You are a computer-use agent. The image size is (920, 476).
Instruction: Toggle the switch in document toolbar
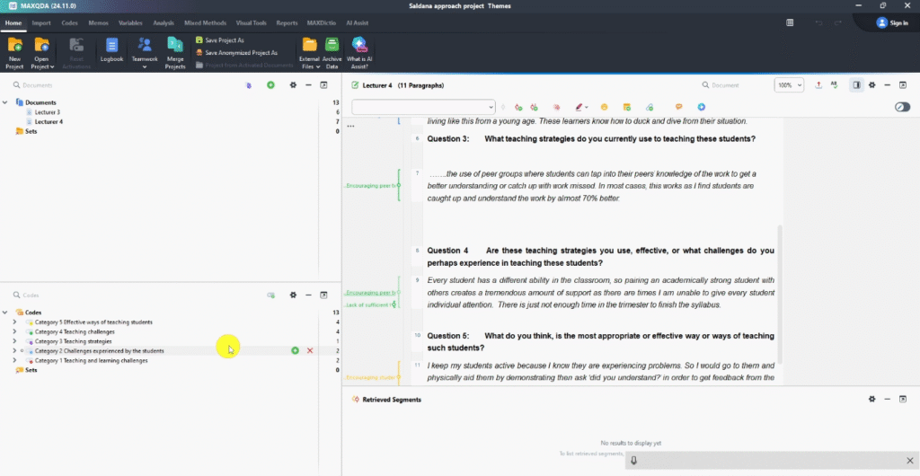click(x=902, y=107)
